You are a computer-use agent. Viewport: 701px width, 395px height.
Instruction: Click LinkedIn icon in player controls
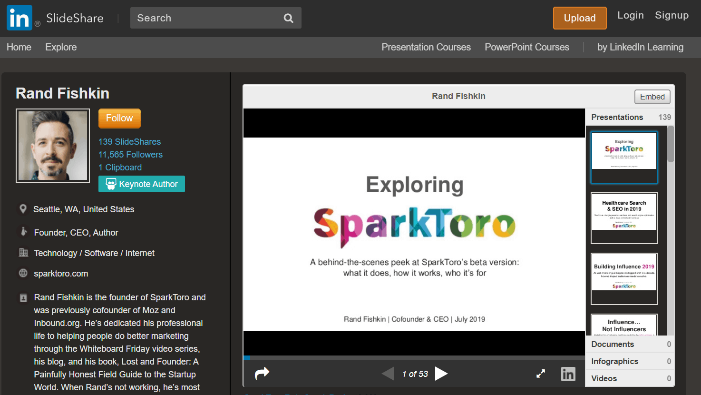(568, 374)
